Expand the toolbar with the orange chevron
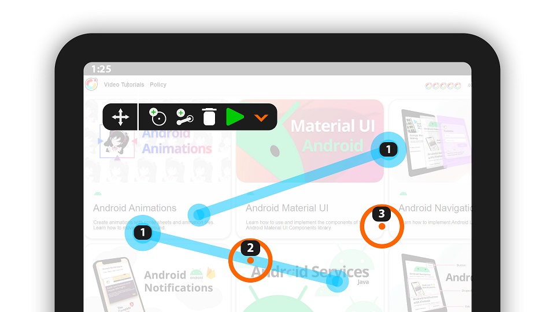This screenshot has height=312, width=555. click(x=261, y=118)
